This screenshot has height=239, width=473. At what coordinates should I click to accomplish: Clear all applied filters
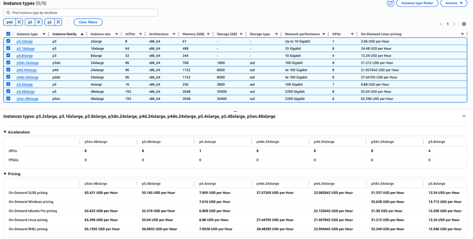[x=88, y=22]
